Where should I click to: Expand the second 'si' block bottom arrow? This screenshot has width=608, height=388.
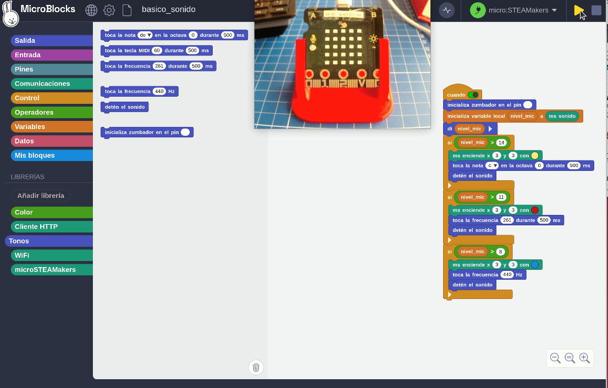(450, 240)
